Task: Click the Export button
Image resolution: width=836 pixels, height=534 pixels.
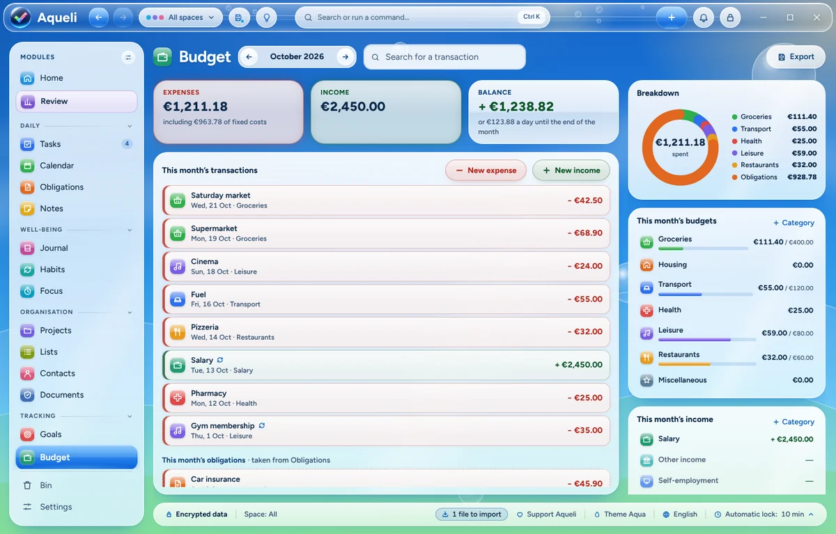Action: (x=796, y=57)
